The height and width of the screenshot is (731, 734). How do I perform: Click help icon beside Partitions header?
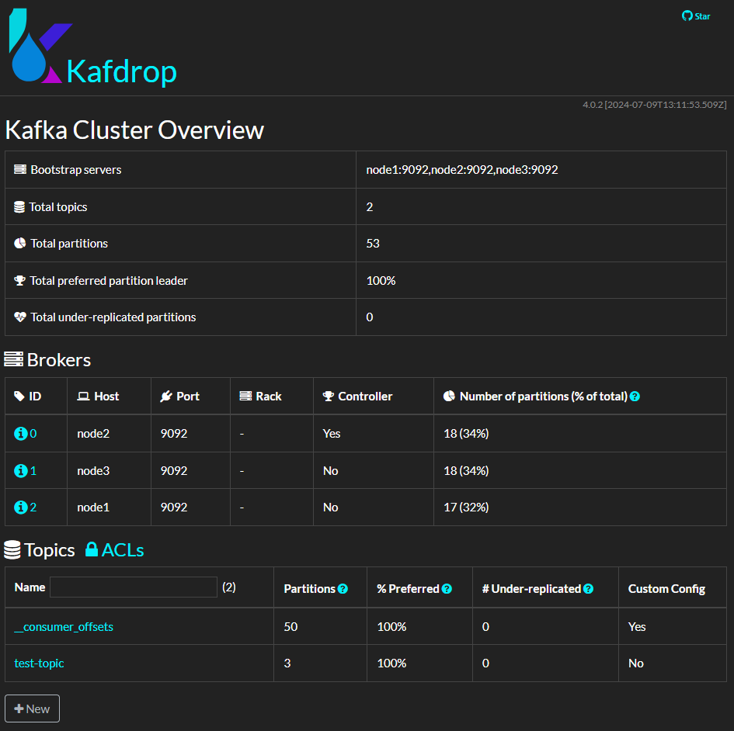point(343,589)
